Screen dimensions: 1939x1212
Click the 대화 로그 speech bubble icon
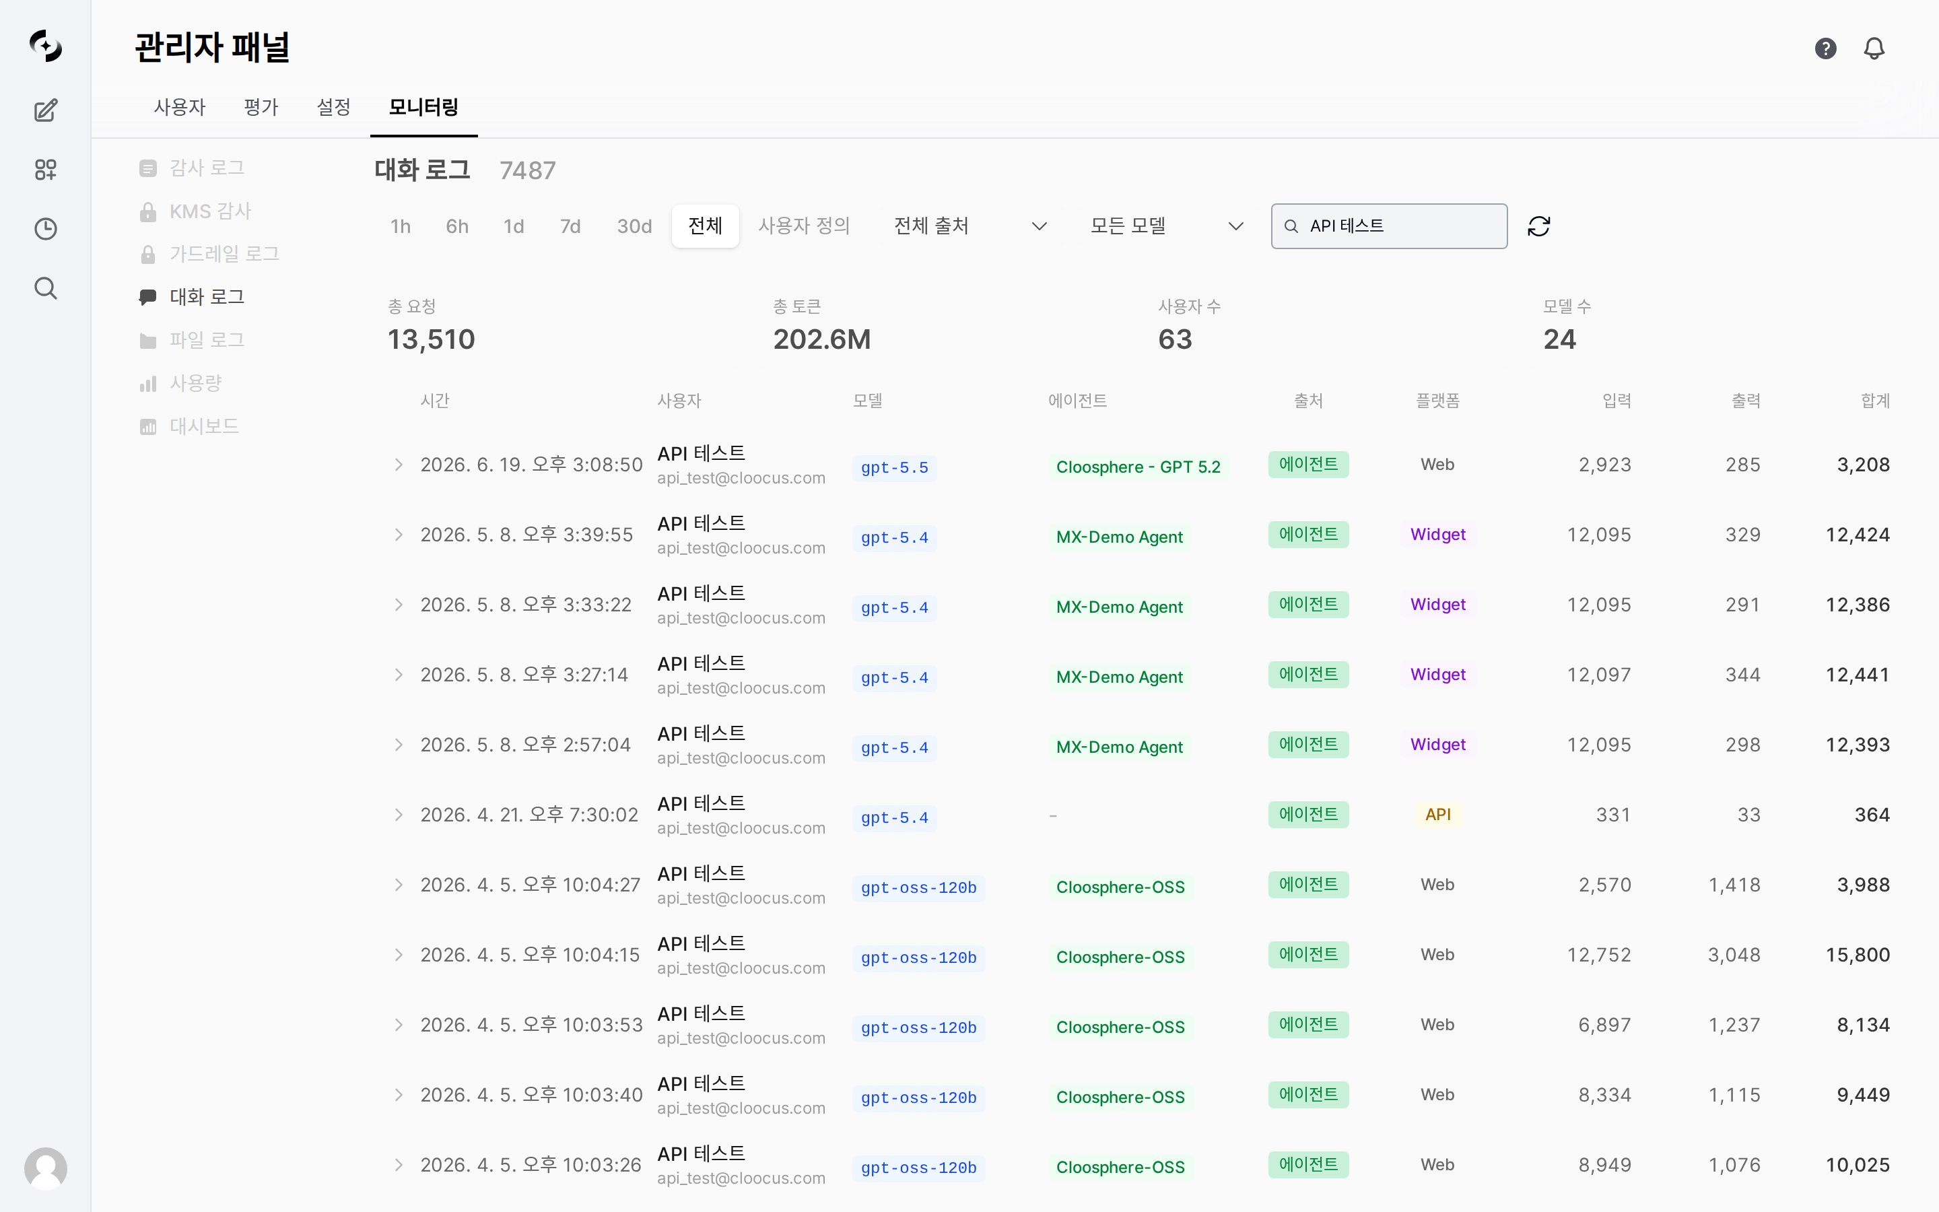[147, 296]
